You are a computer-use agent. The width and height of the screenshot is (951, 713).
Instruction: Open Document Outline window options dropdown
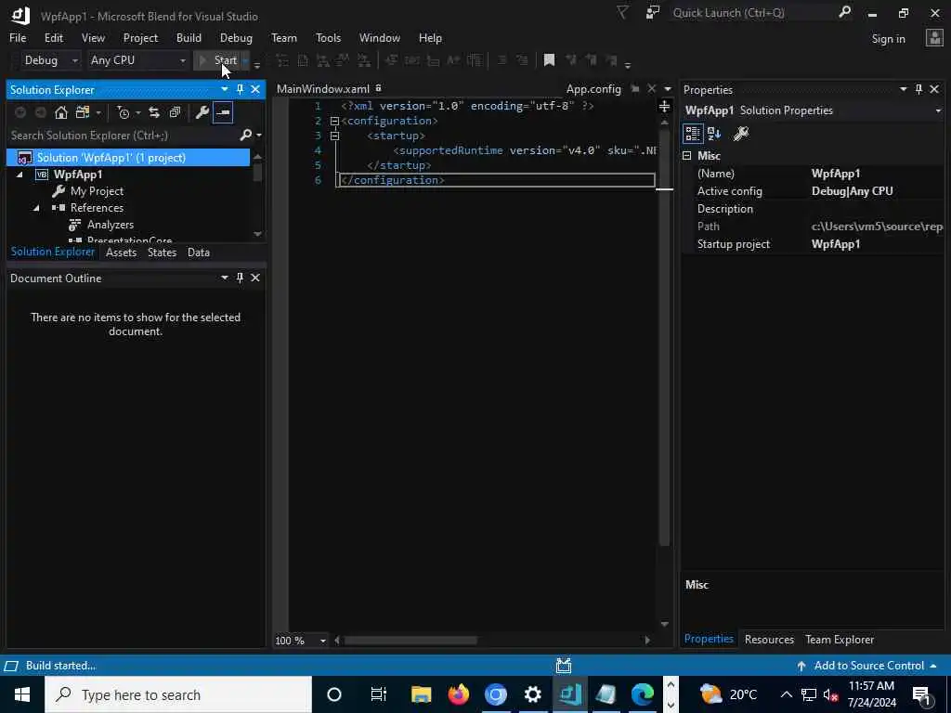[225, 278]
